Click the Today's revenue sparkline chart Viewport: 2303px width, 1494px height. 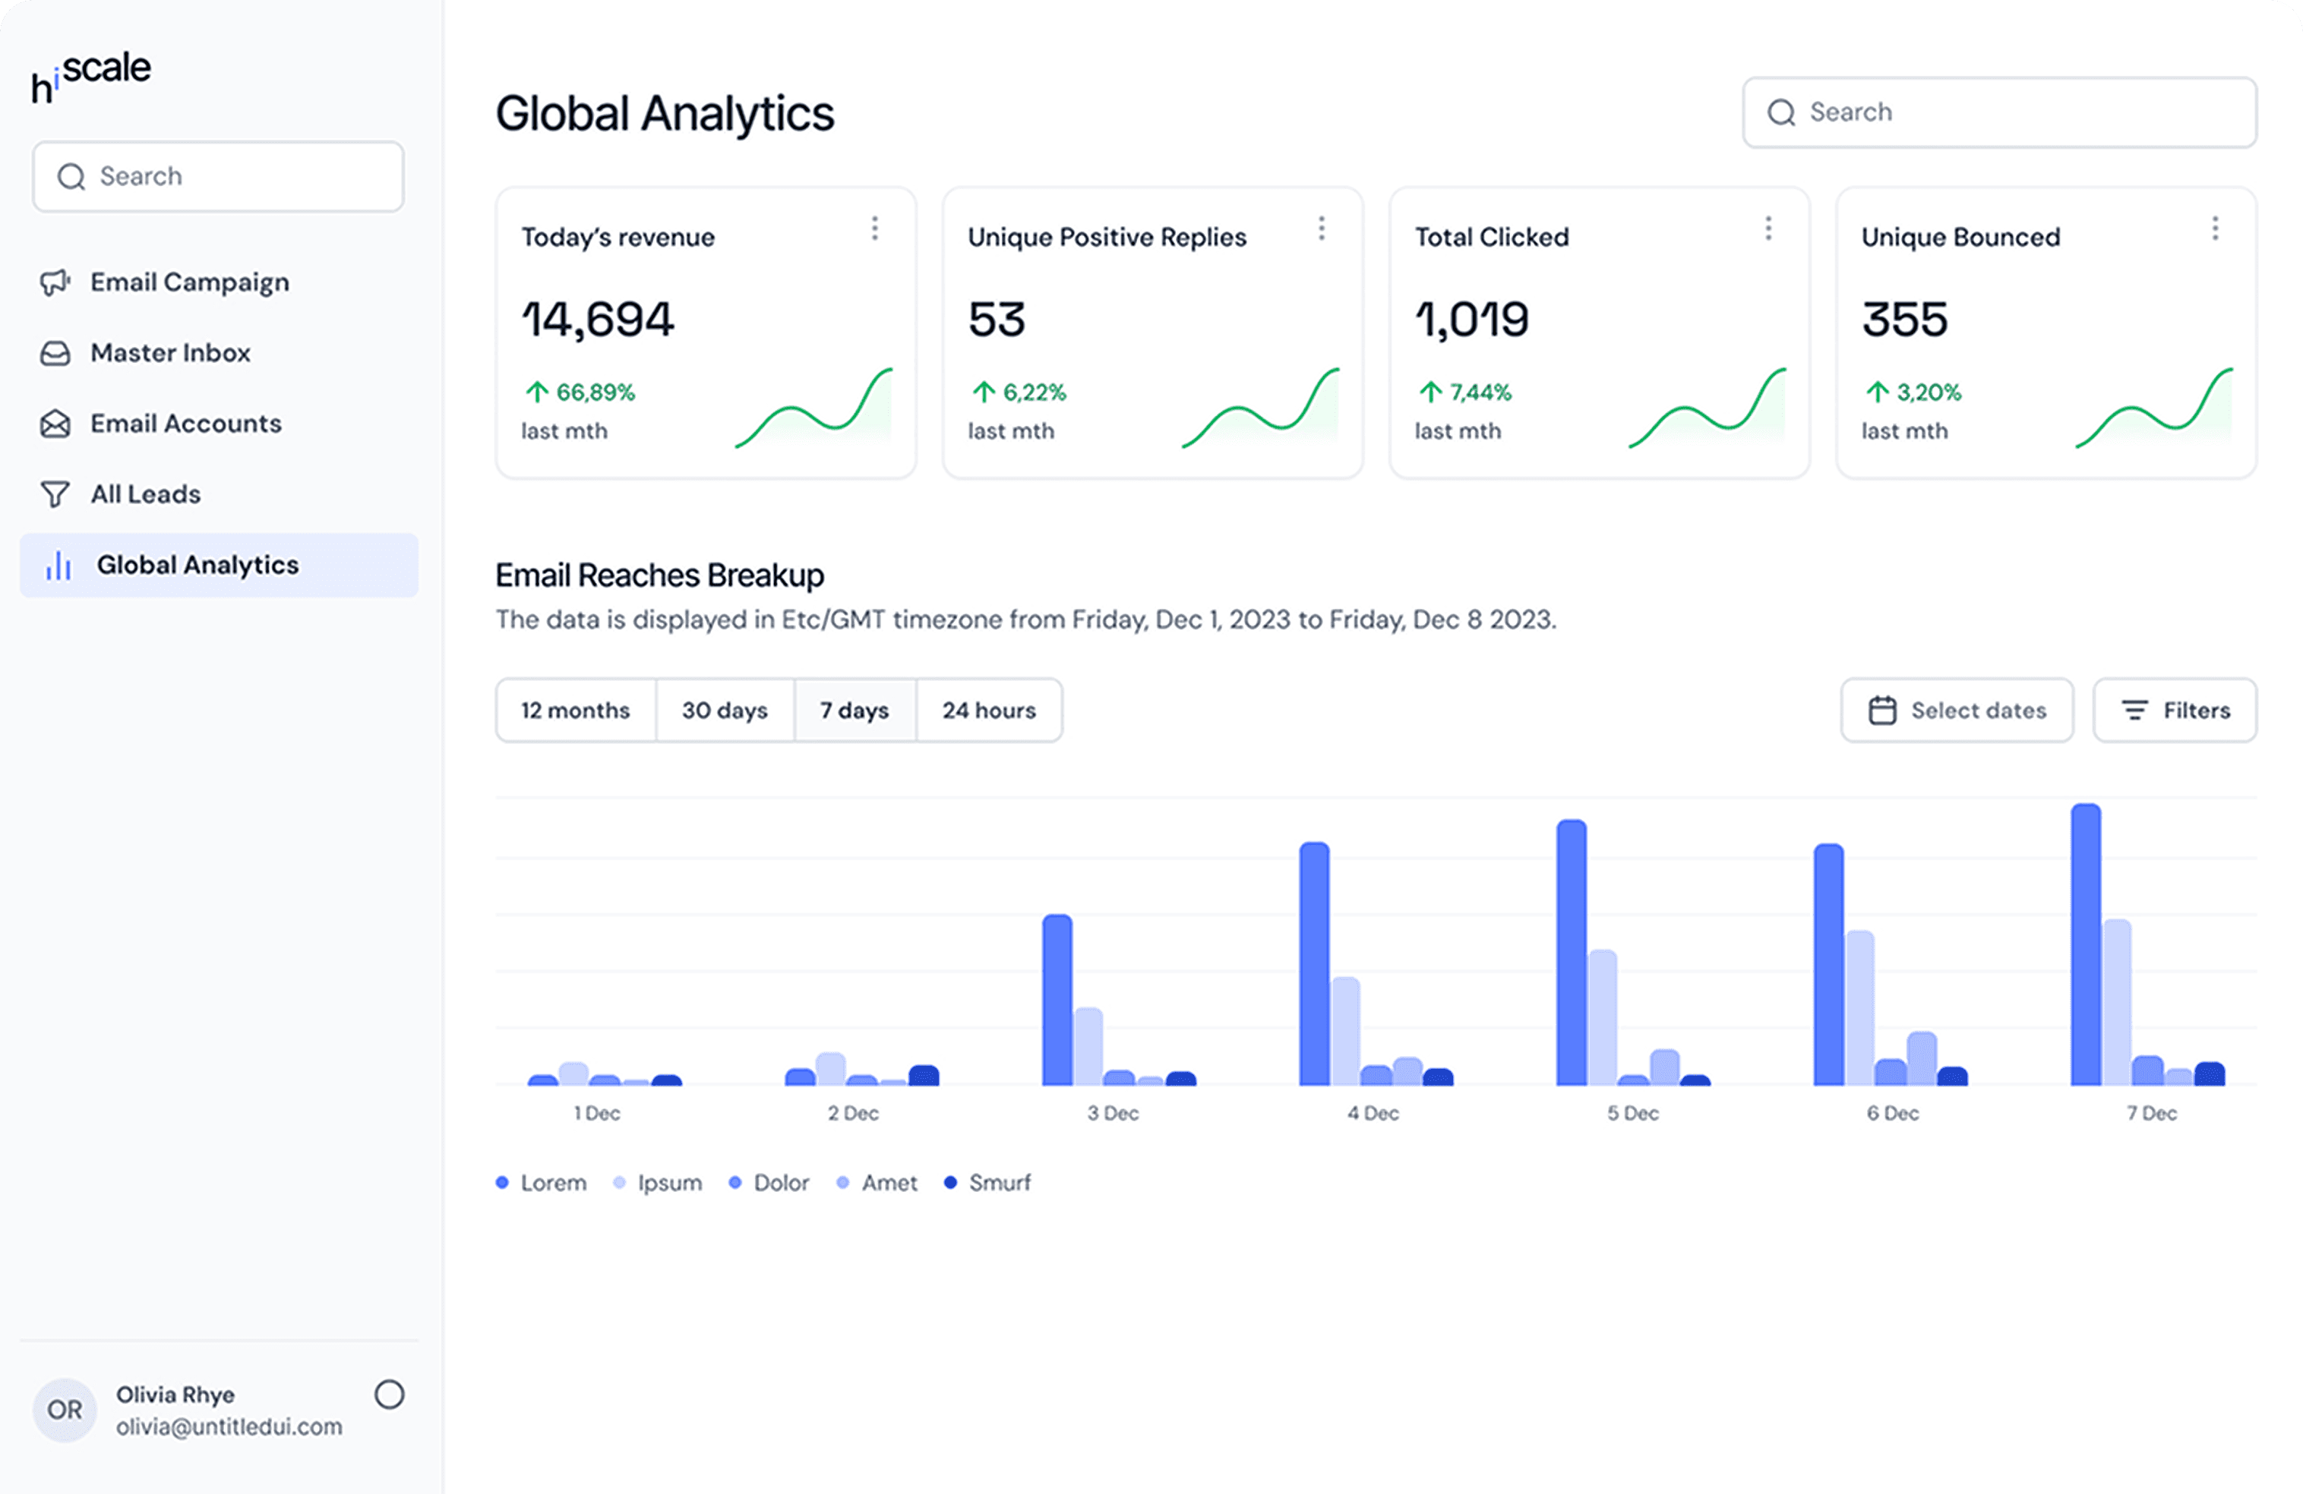coord(813,408)
